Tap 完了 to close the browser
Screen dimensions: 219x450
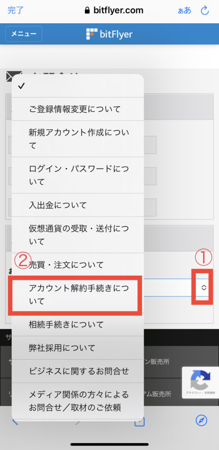point(15,11)
